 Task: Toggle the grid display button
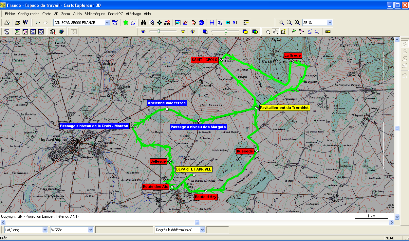212,23
